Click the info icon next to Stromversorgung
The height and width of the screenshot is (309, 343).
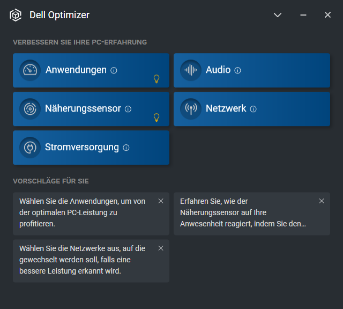pos(126,148)
